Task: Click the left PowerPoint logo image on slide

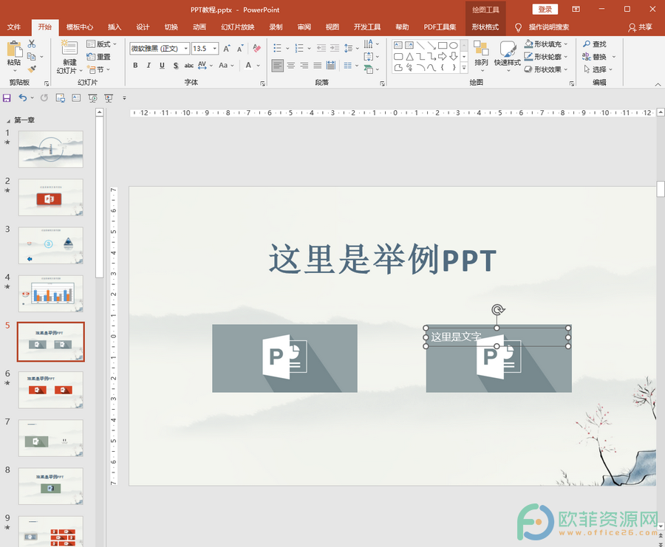Action: [x=284, y=359]
